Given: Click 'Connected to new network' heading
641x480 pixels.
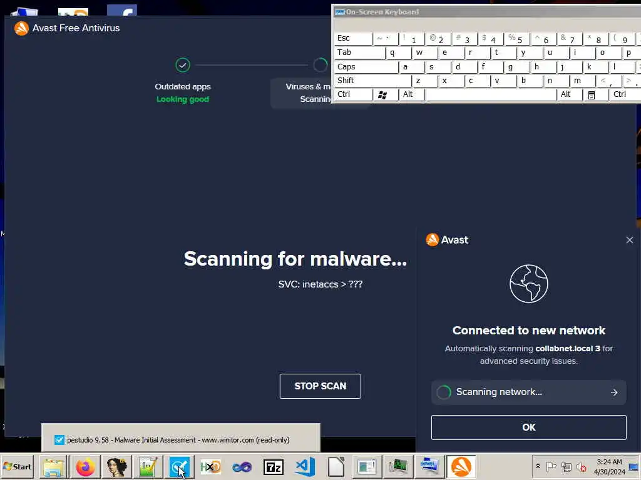Looking at the screenshot, I should (528, 330).
